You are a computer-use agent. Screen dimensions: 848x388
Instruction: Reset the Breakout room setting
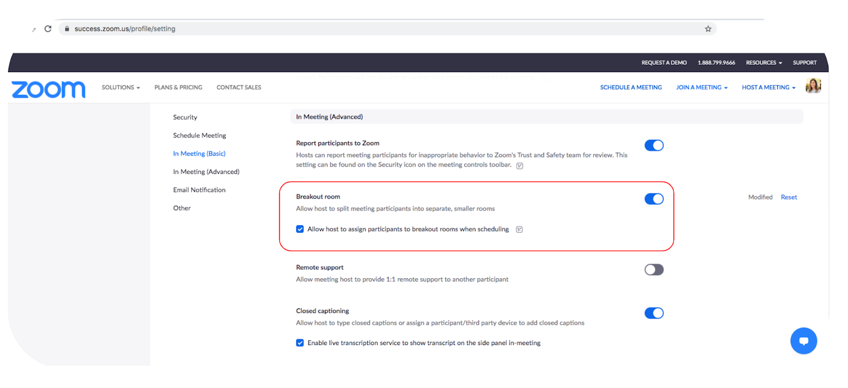pyautogui.click(x=789, y=197)
